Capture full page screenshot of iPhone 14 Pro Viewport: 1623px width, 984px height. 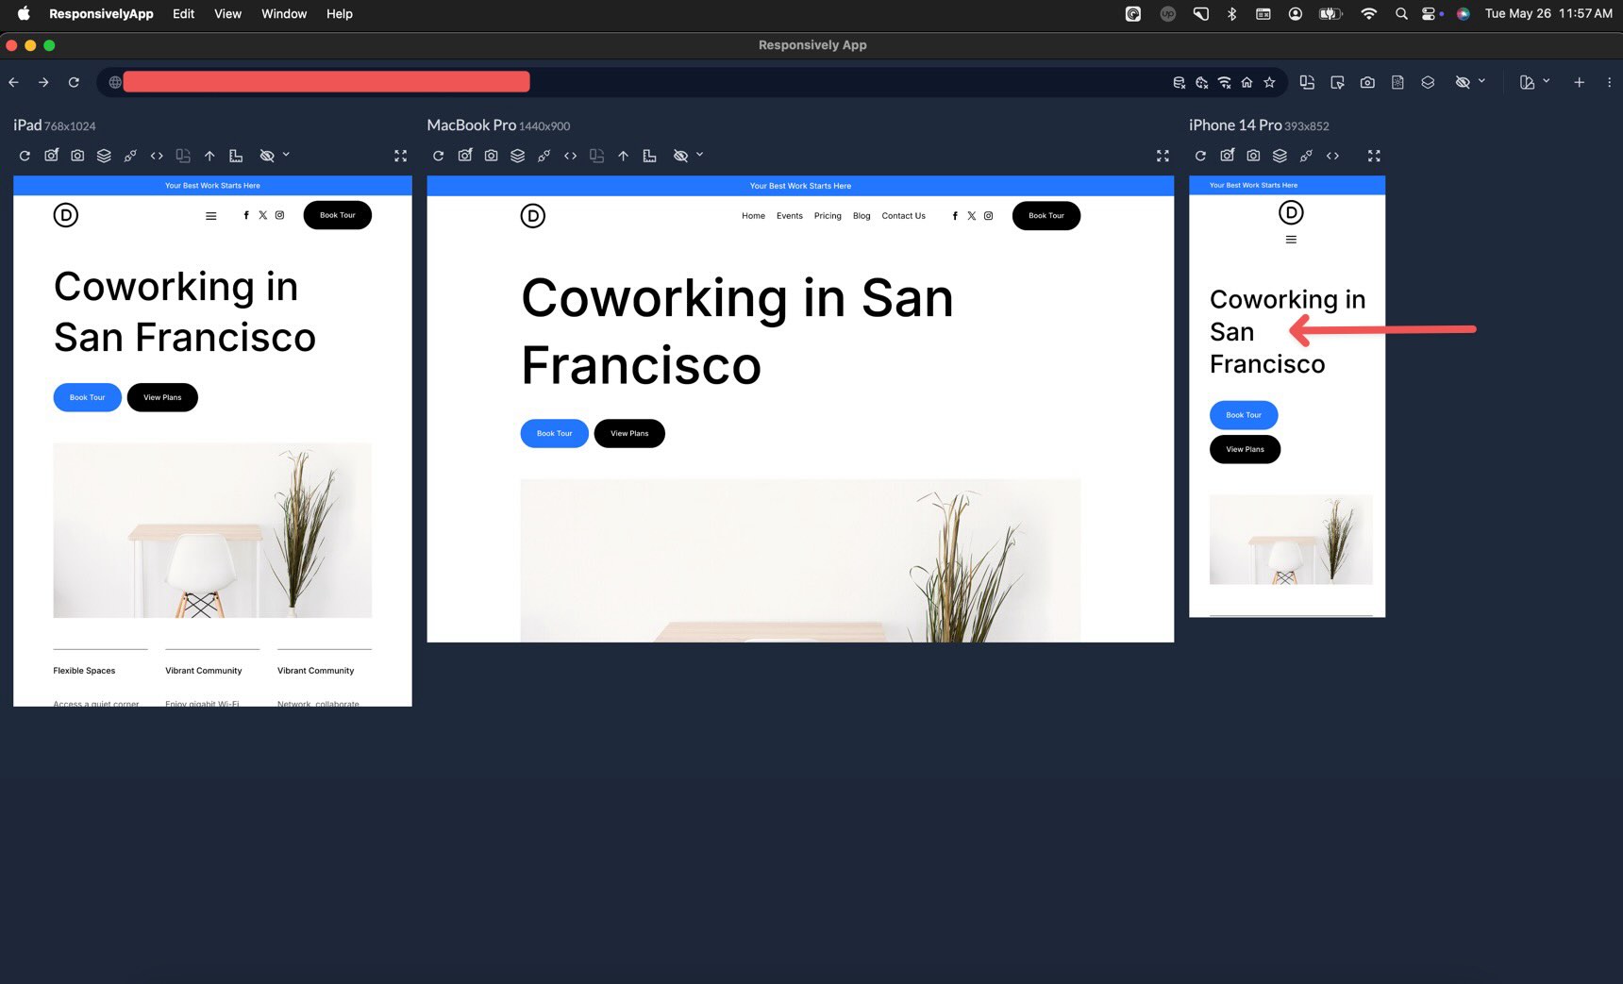tap(1253, 156)
